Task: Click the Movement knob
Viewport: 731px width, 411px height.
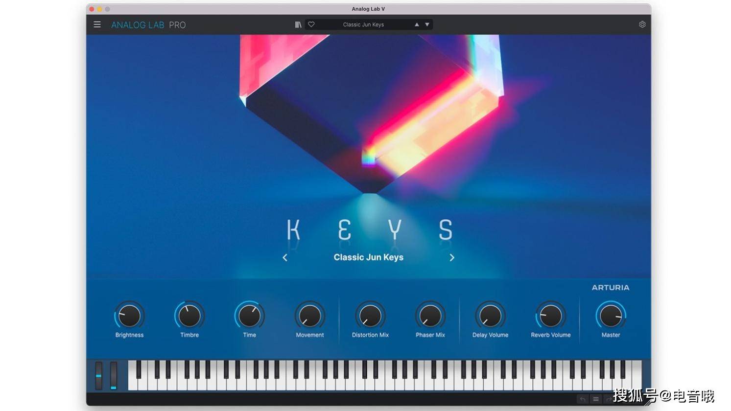Action: coord(310,316)
